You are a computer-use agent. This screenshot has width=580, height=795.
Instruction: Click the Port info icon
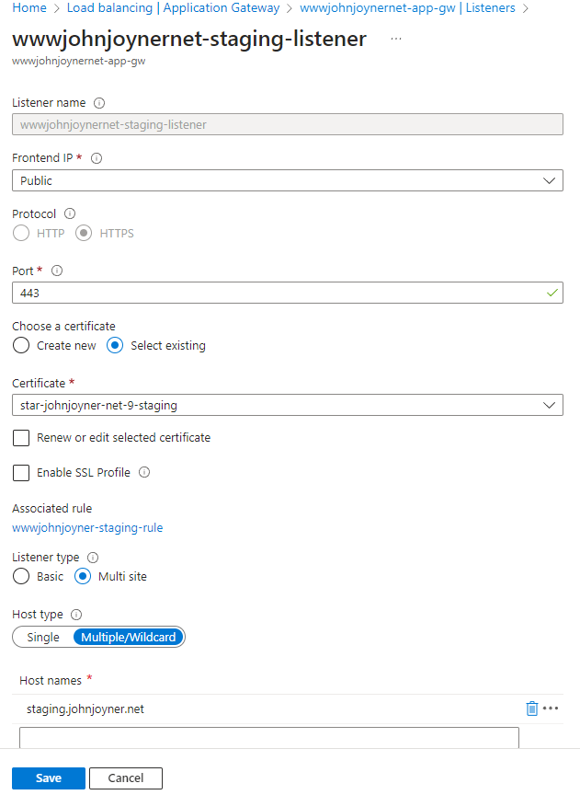57,271
